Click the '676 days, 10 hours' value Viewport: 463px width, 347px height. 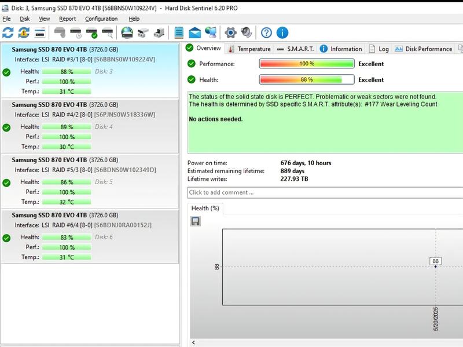coord(306,163)
